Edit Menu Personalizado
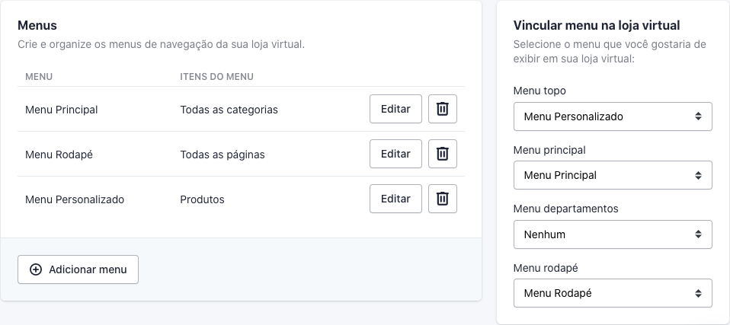The height and width of the screenshot is (325, 730). pos(395,199)
